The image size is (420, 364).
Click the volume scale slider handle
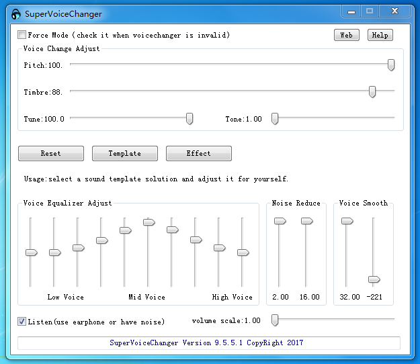[275, 320]
